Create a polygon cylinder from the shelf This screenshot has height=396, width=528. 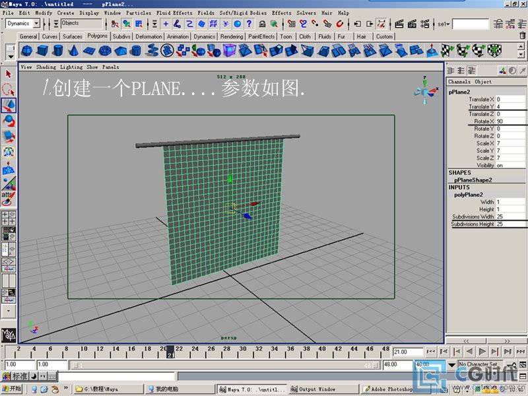pyautogui.click(x=58, y=51)
